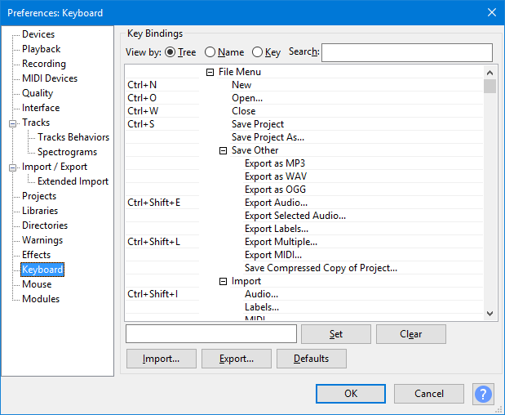
Task: Click the scrollbar down arrow
Action: (489, 314)
